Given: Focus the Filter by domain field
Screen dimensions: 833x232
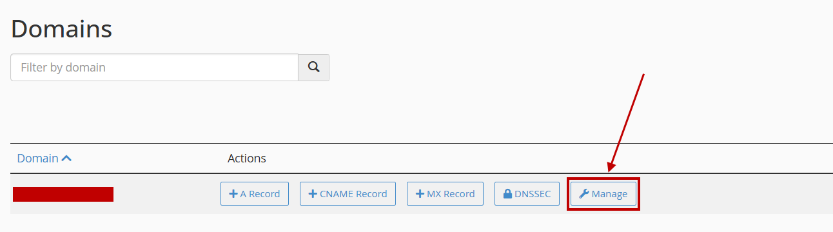Looking at the screenshot, I should coord(154,67).
